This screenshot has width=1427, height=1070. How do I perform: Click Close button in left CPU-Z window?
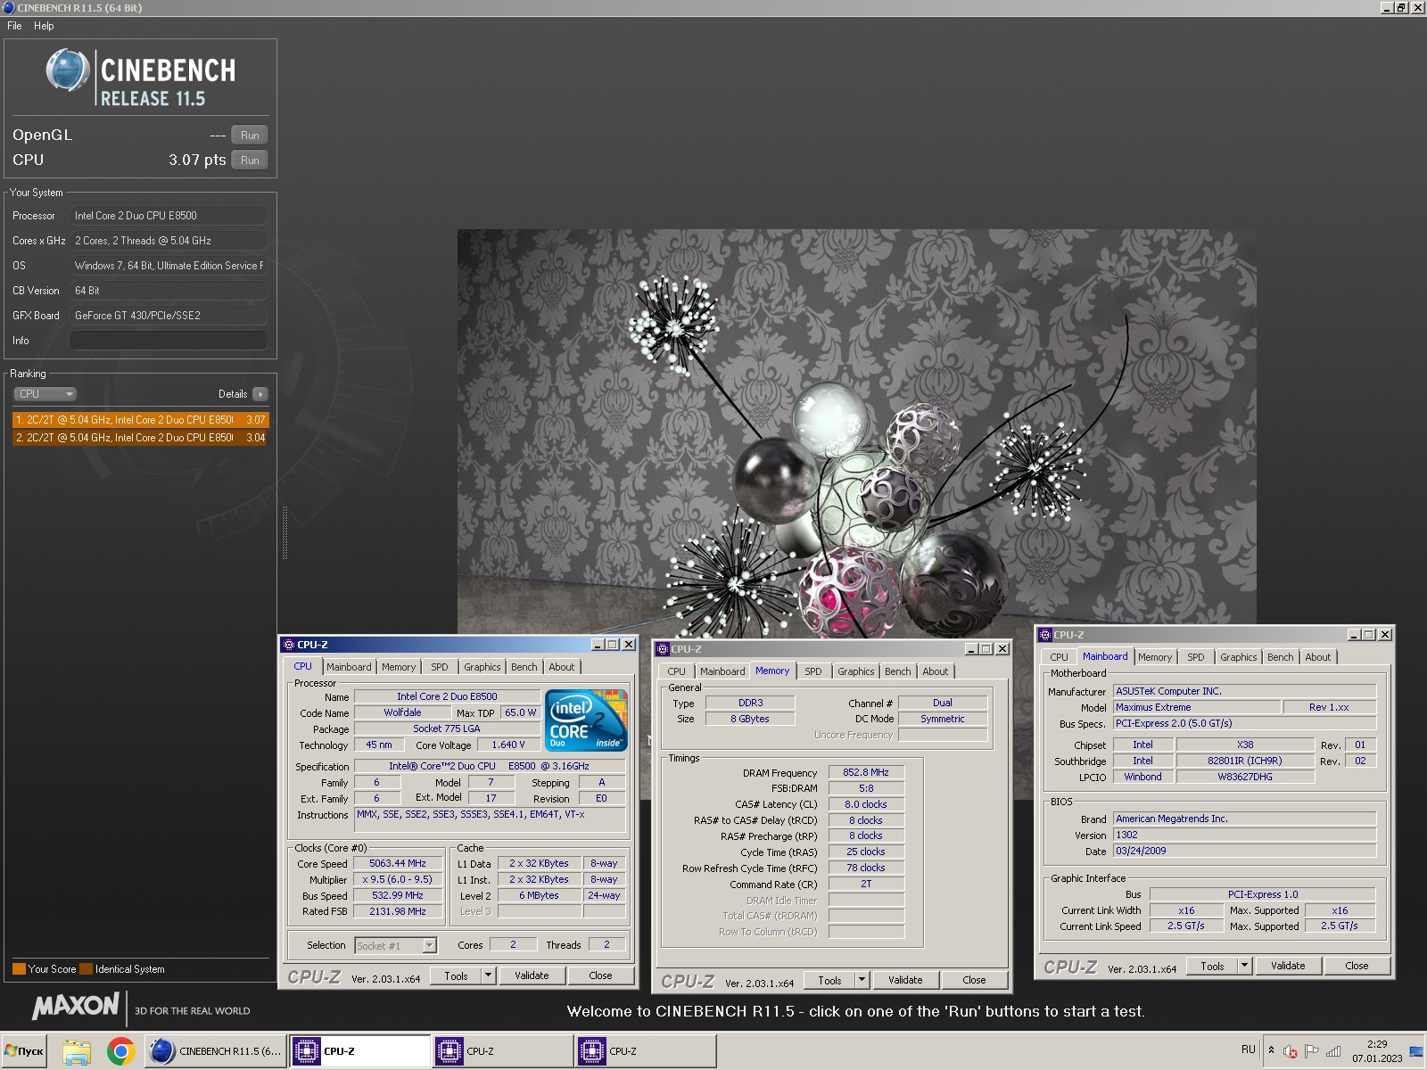(x=600, y=976)
